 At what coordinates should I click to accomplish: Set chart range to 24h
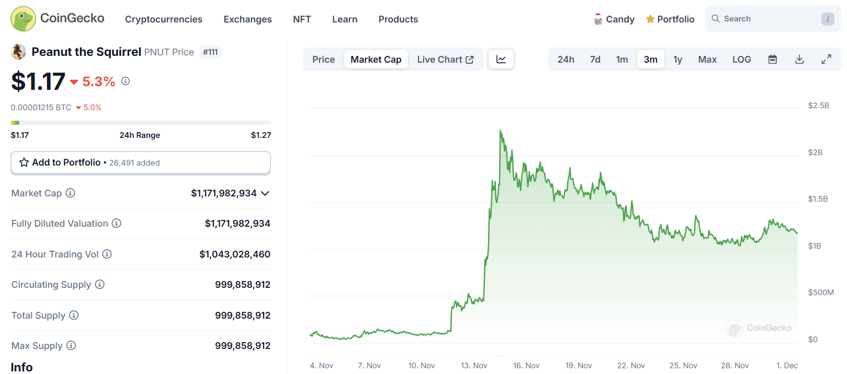pos(566,60)
